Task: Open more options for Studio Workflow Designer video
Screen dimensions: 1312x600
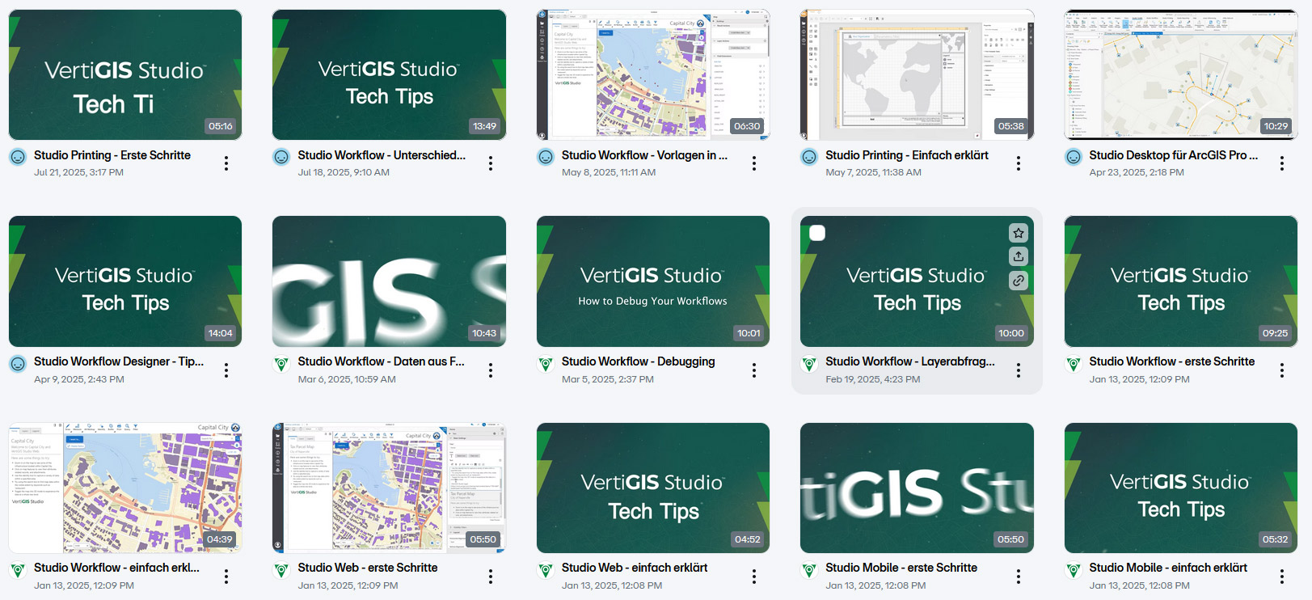Action: point(226,370)
